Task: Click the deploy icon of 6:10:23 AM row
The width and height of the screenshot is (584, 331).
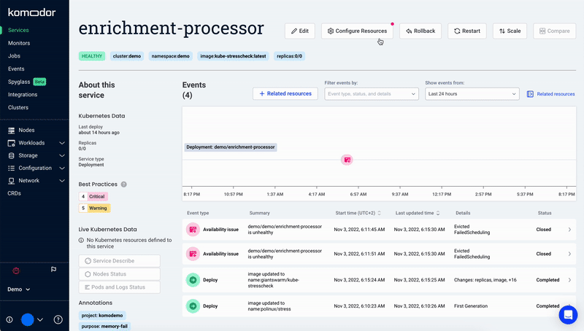Action: click(x=193, y=306)
